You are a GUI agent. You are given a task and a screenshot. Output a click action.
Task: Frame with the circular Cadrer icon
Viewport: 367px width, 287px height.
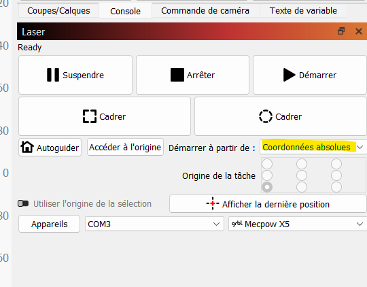point(266,116)
